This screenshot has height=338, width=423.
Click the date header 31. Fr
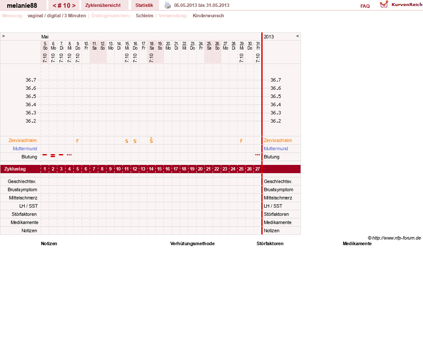point(258,46)
